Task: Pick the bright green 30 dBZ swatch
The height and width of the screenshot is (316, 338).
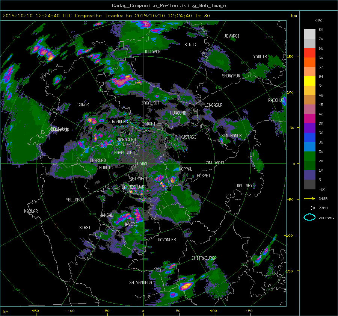Action: (x=309, y=156)
